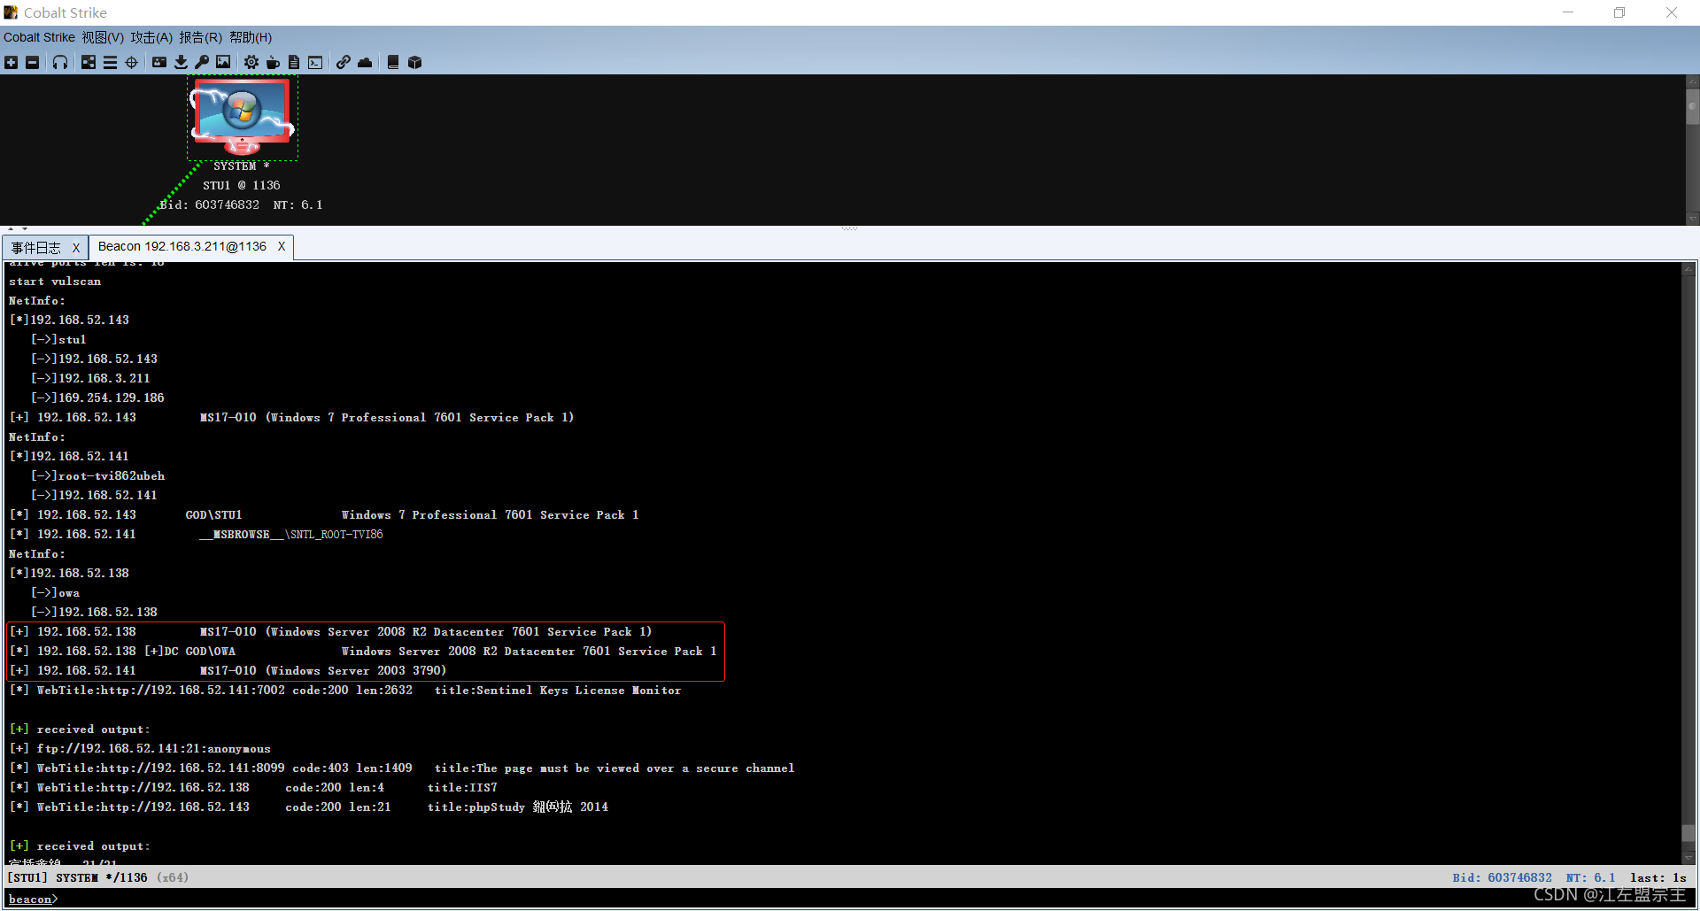Open the 攻击(A) menu
The image size is (1700, 911).
151,37
